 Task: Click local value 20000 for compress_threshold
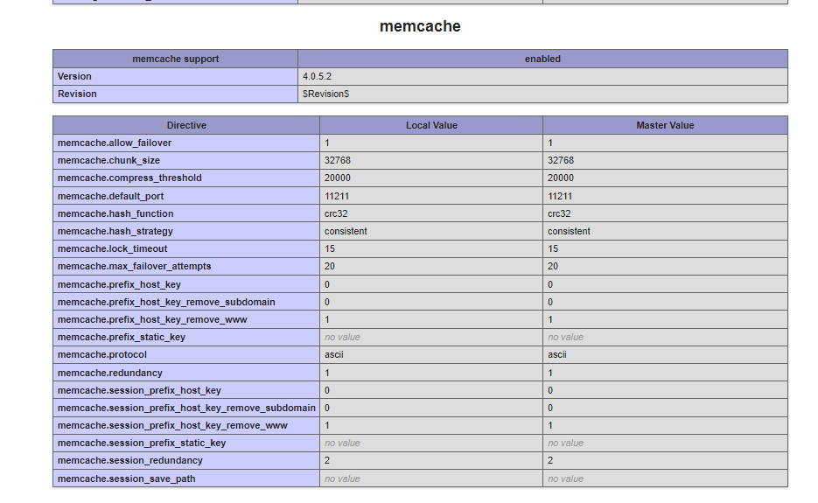point(338,178)
